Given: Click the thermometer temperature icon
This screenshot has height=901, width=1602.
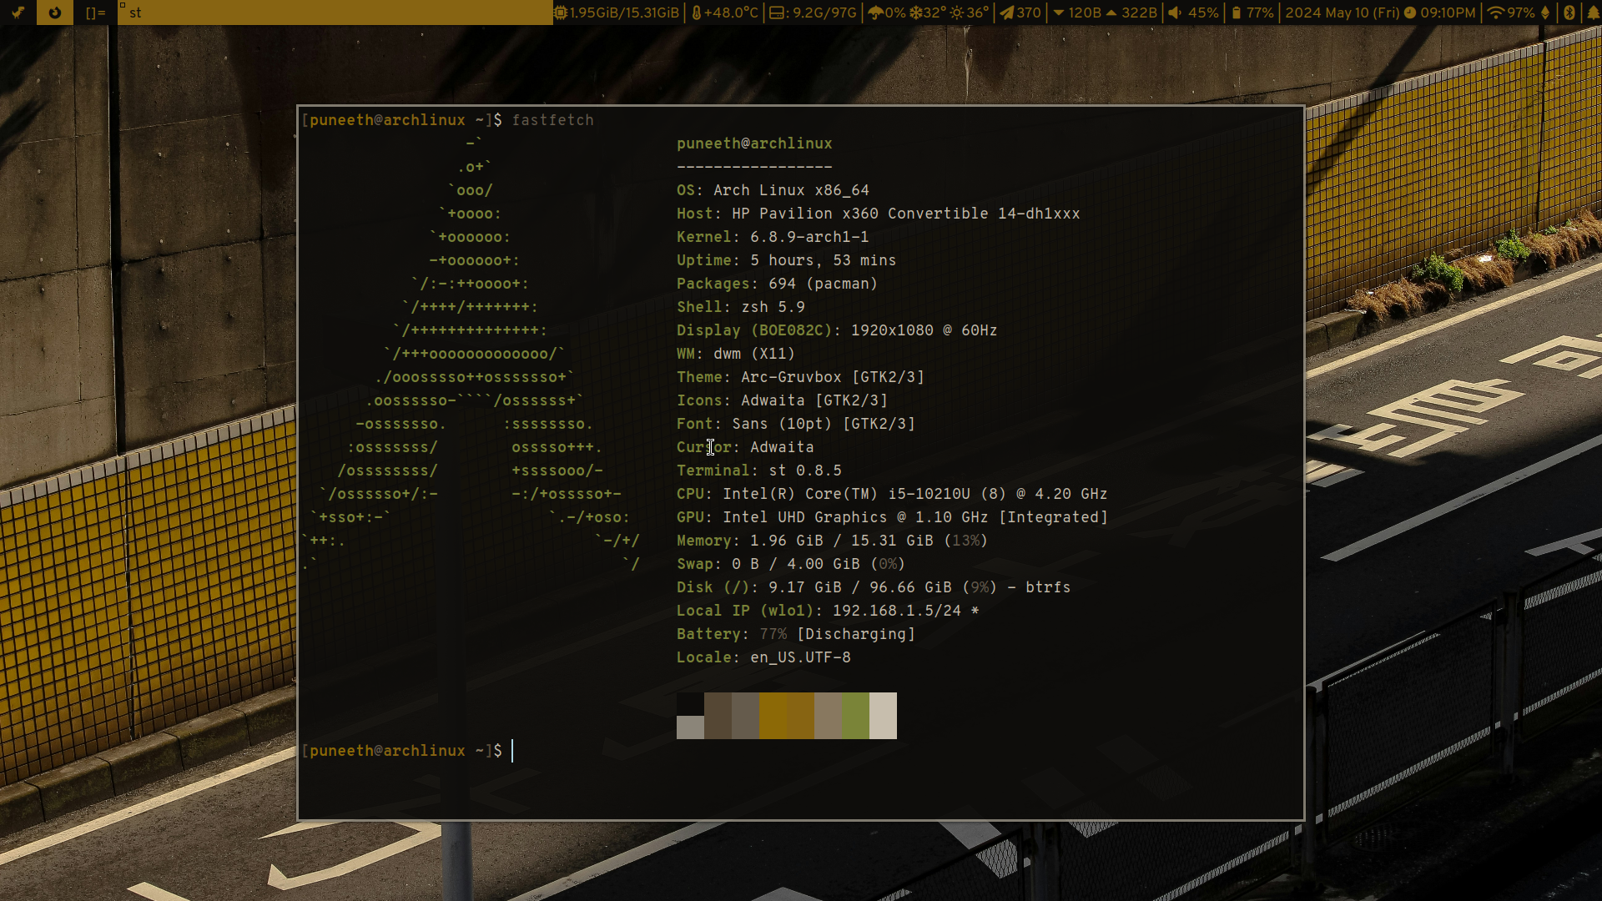Looking at the screenshot, I should point(697,13).
